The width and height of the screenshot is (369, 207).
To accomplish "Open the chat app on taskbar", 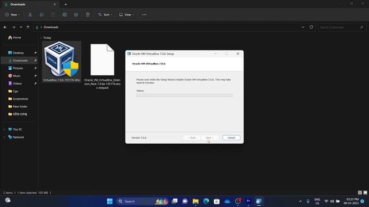I will 185,201.
